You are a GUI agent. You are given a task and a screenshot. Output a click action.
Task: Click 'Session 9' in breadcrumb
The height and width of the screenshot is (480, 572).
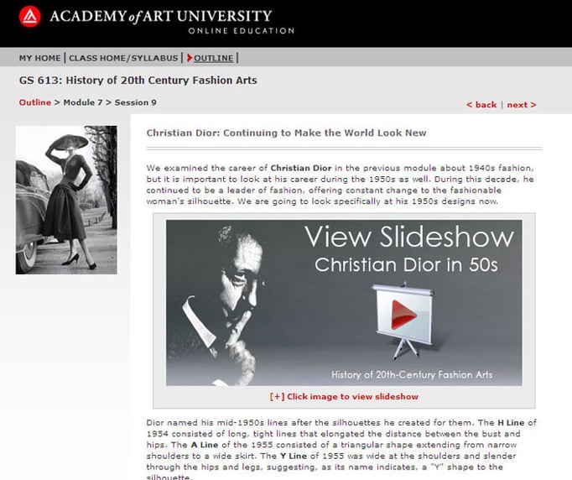pyautogui.click(x=135, y=102)
